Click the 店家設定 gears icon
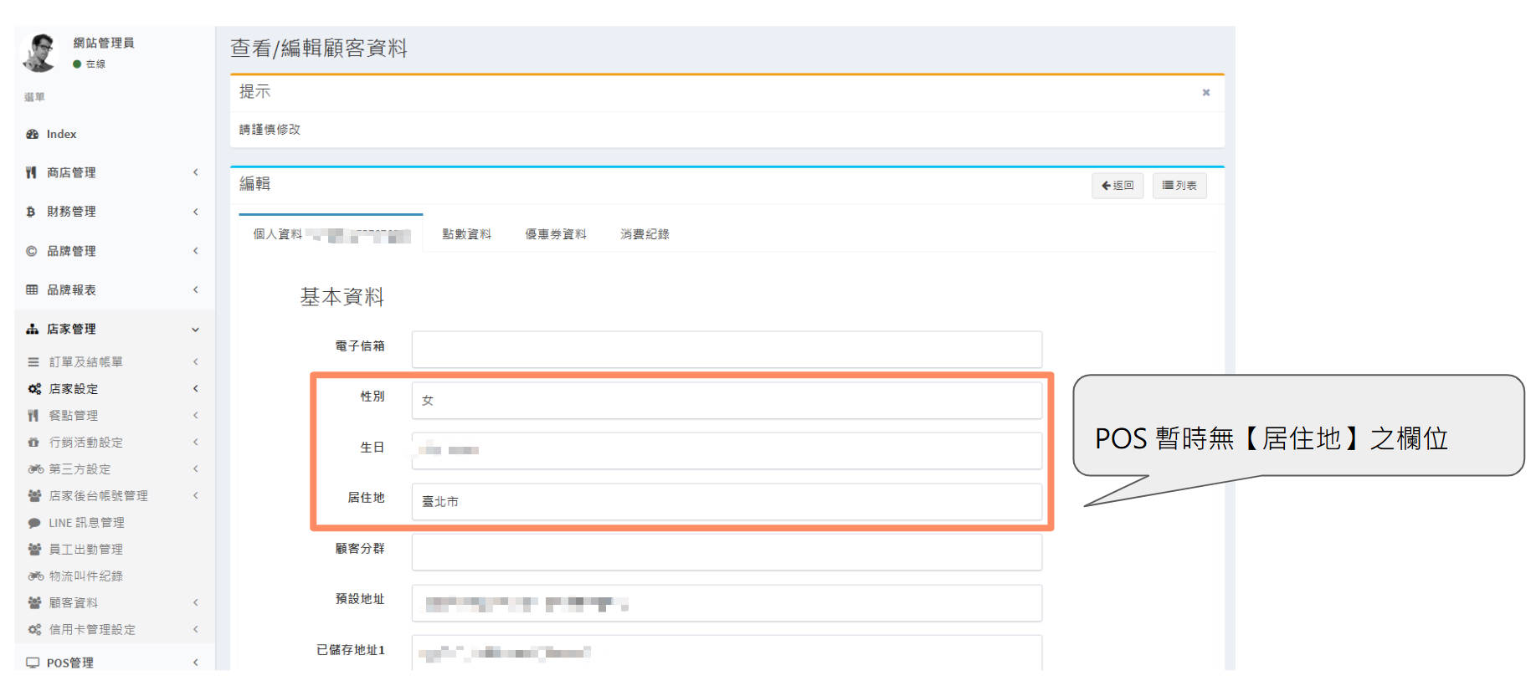This screenshot has height=686, width=1531. (34, 389)
